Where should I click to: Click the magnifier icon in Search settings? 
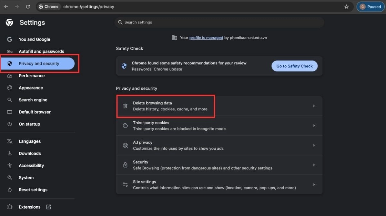[x=120, y=22]
